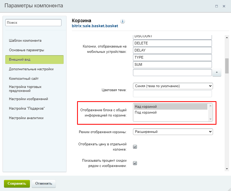Click the component info icon
The width and height of the screenshot is (231, 191).
point(123,21)
